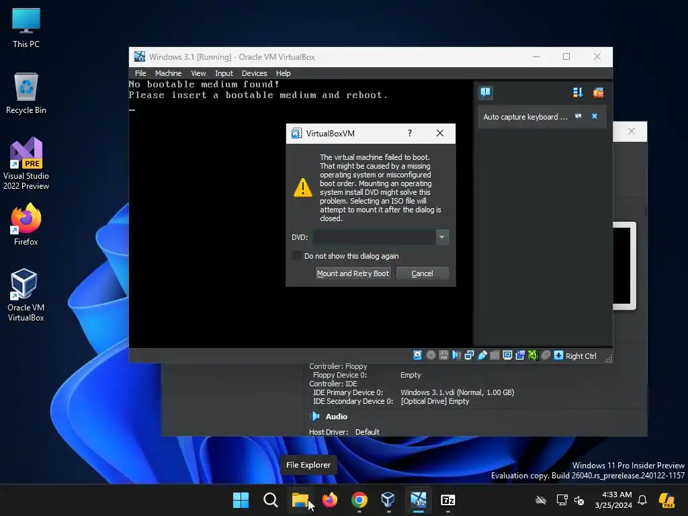Switch to the Windows 3.1 VM taskbar icon

point(418,500)
